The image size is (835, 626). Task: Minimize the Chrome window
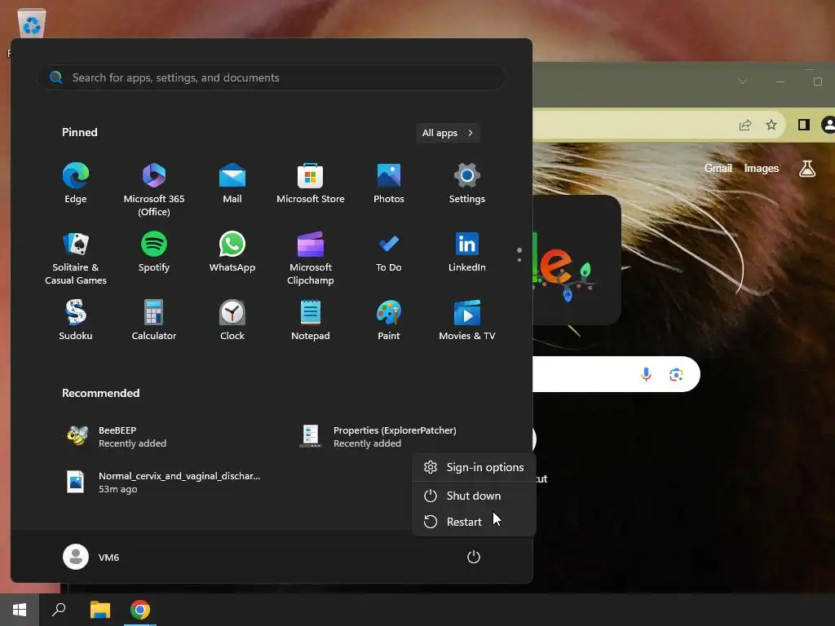click(780, 82)
